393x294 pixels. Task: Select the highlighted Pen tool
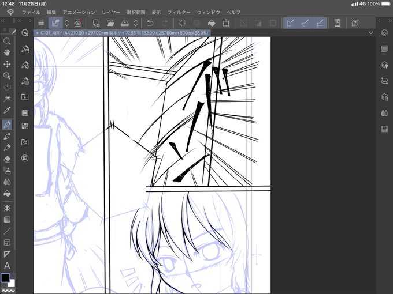7,125
